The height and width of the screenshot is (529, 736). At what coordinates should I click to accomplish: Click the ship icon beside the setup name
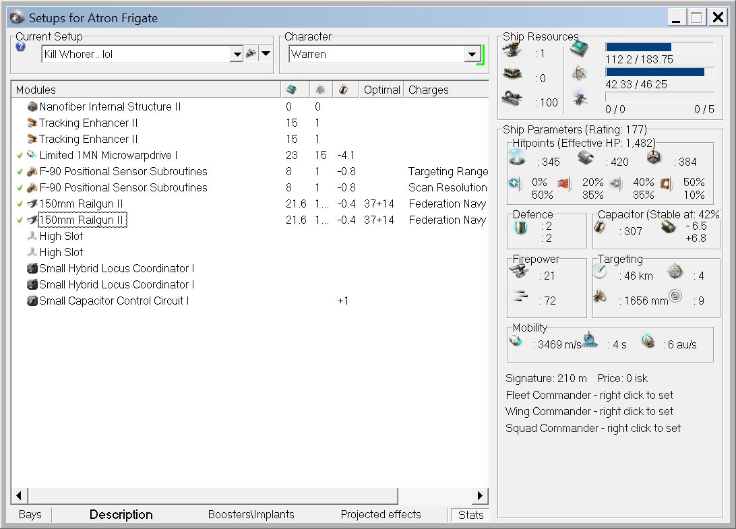point(251,54)
